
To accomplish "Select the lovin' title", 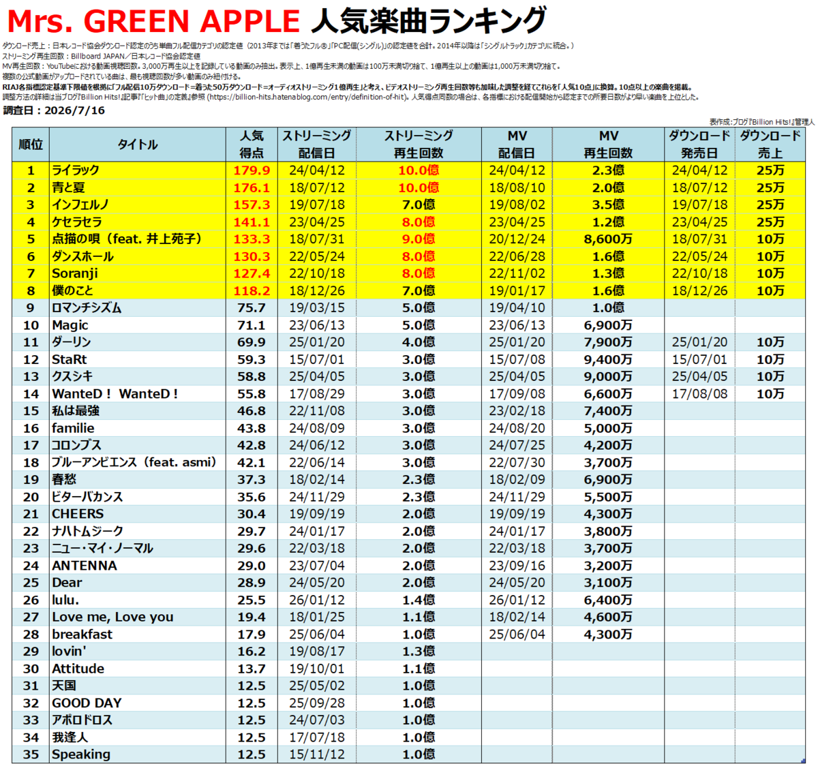I will pyautogui.click(x=69, y=652).
